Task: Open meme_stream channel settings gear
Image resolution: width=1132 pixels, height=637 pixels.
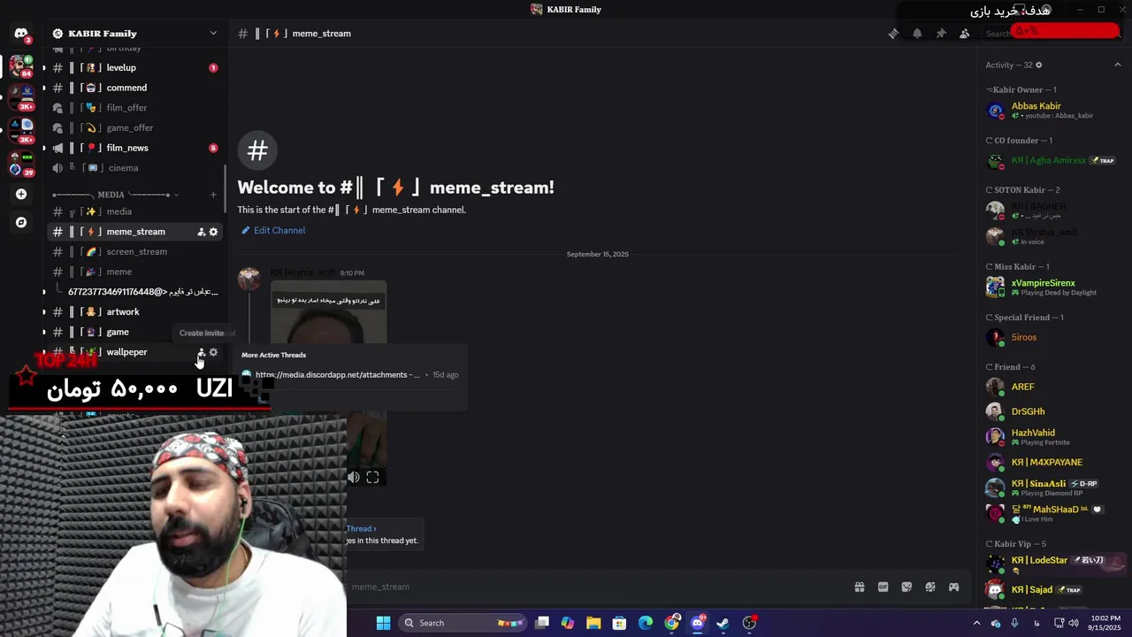Action: pos(213,232)
